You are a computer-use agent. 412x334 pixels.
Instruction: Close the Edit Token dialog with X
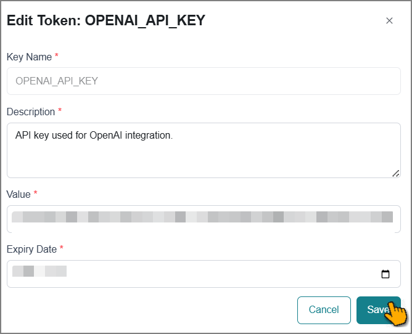coord(389,20)
